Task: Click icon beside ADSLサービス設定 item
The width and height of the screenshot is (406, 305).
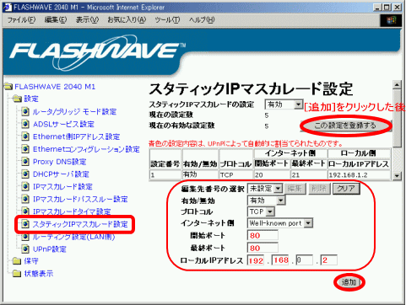Action: point(25,124)
